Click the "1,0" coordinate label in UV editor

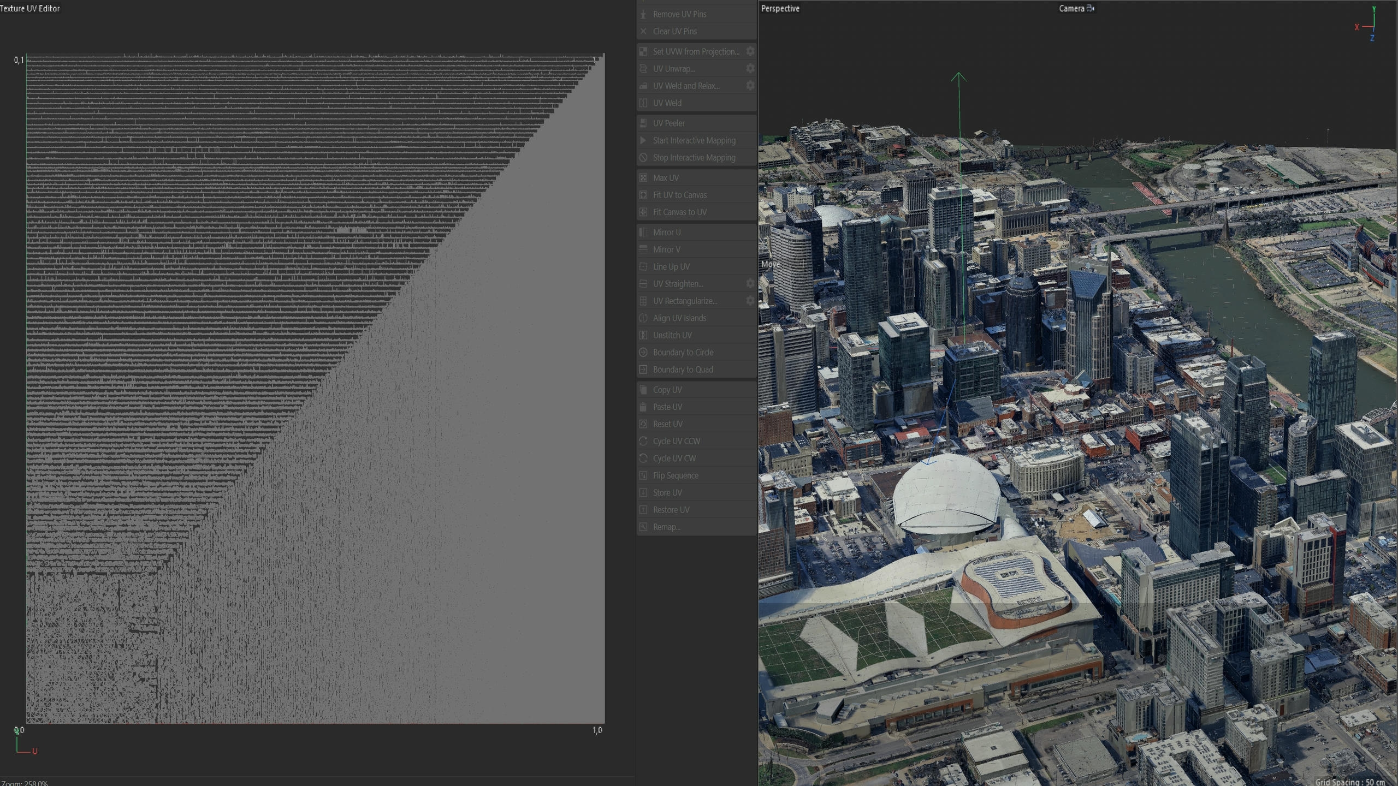tap(597, 730)
